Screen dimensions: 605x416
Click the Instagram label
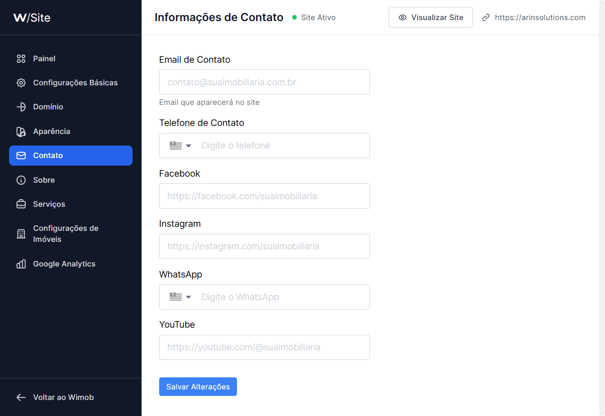click(180, 224)
